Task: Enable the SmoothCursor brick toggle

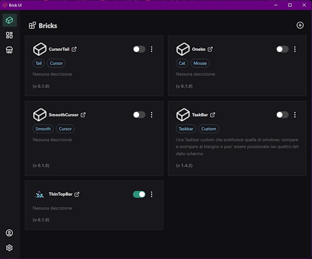Action: point(139,115)
